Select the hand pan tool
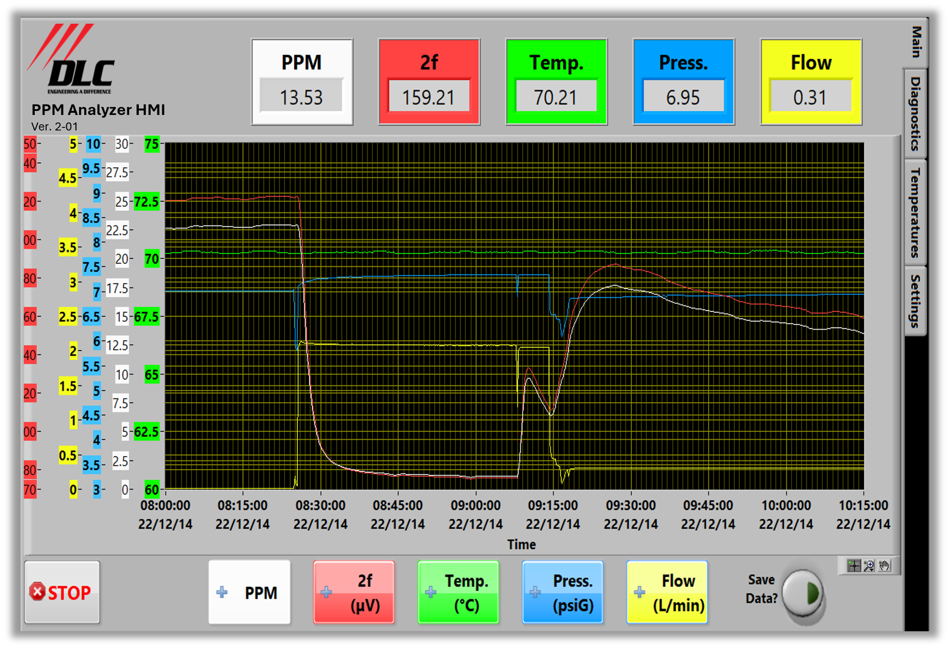Viewport: 951px width, 649px height. click(x=884, y=566)
